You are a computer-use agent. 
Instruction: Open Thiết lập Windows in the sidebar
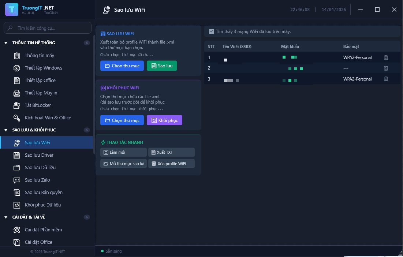(43, 68)
